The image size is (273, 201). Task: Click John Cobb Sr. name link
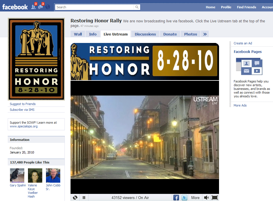[53, 187]
